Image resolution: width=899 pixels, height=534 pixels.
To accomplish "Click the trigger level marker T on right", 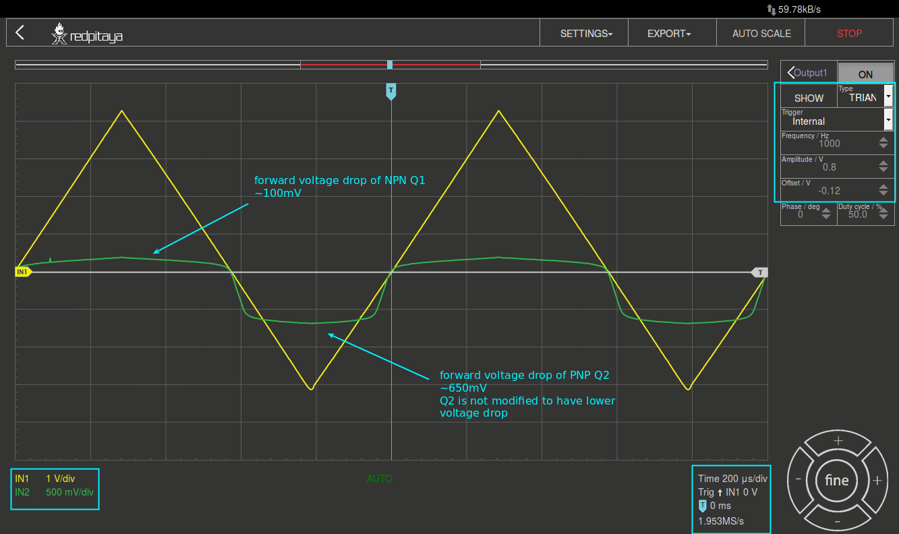I will coord(760,272).
